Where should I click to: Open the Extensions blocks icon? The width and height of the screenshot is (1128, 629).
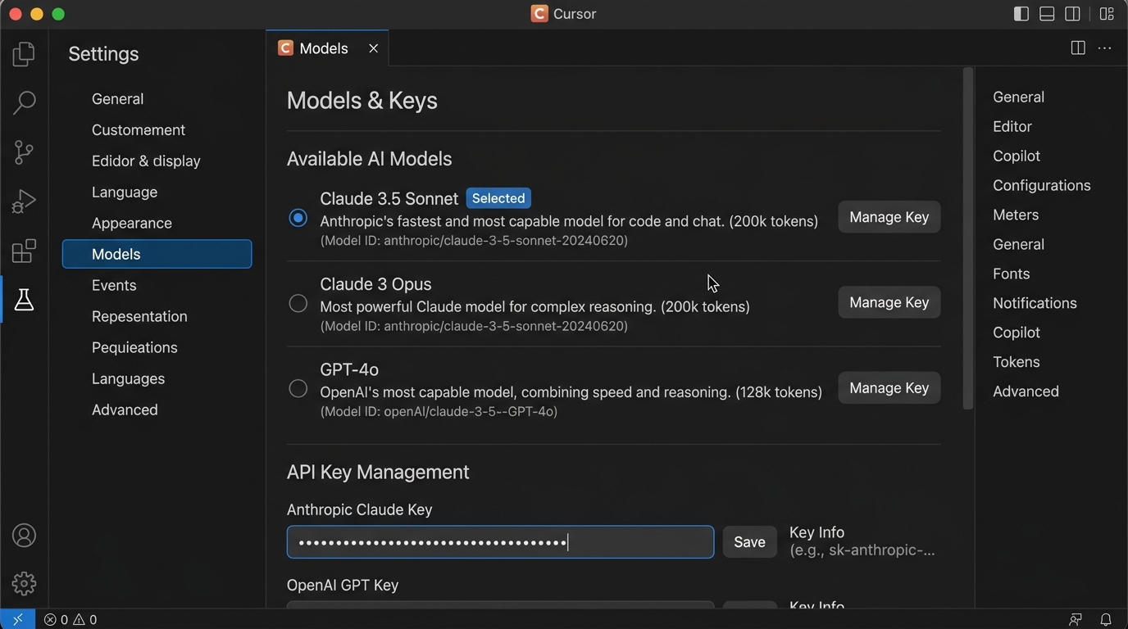click(24, 251)
